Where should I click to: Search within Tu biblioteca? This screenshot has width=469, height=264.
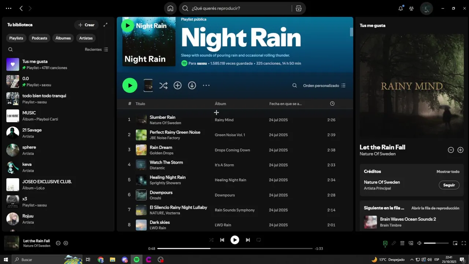10,49
